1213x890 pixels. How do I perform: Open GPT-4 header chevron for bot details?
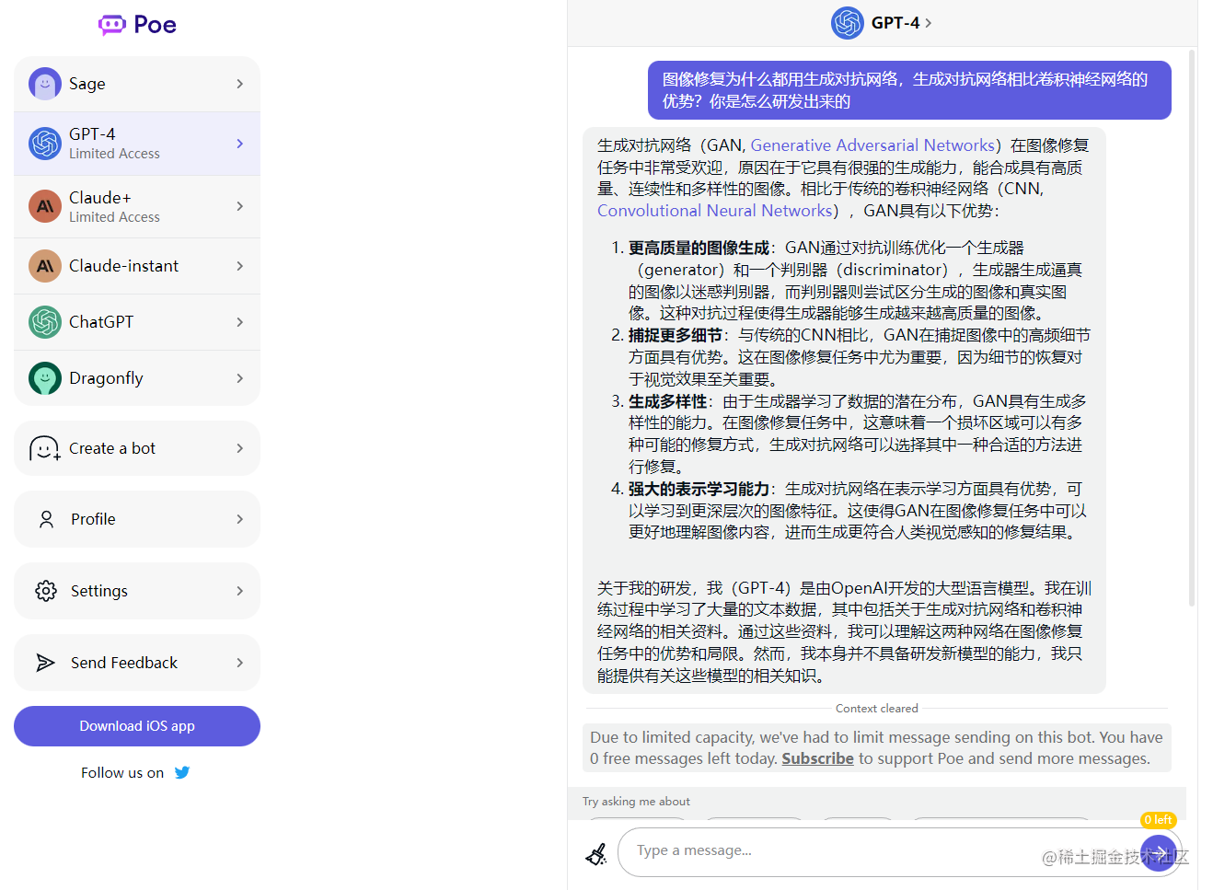929,23
